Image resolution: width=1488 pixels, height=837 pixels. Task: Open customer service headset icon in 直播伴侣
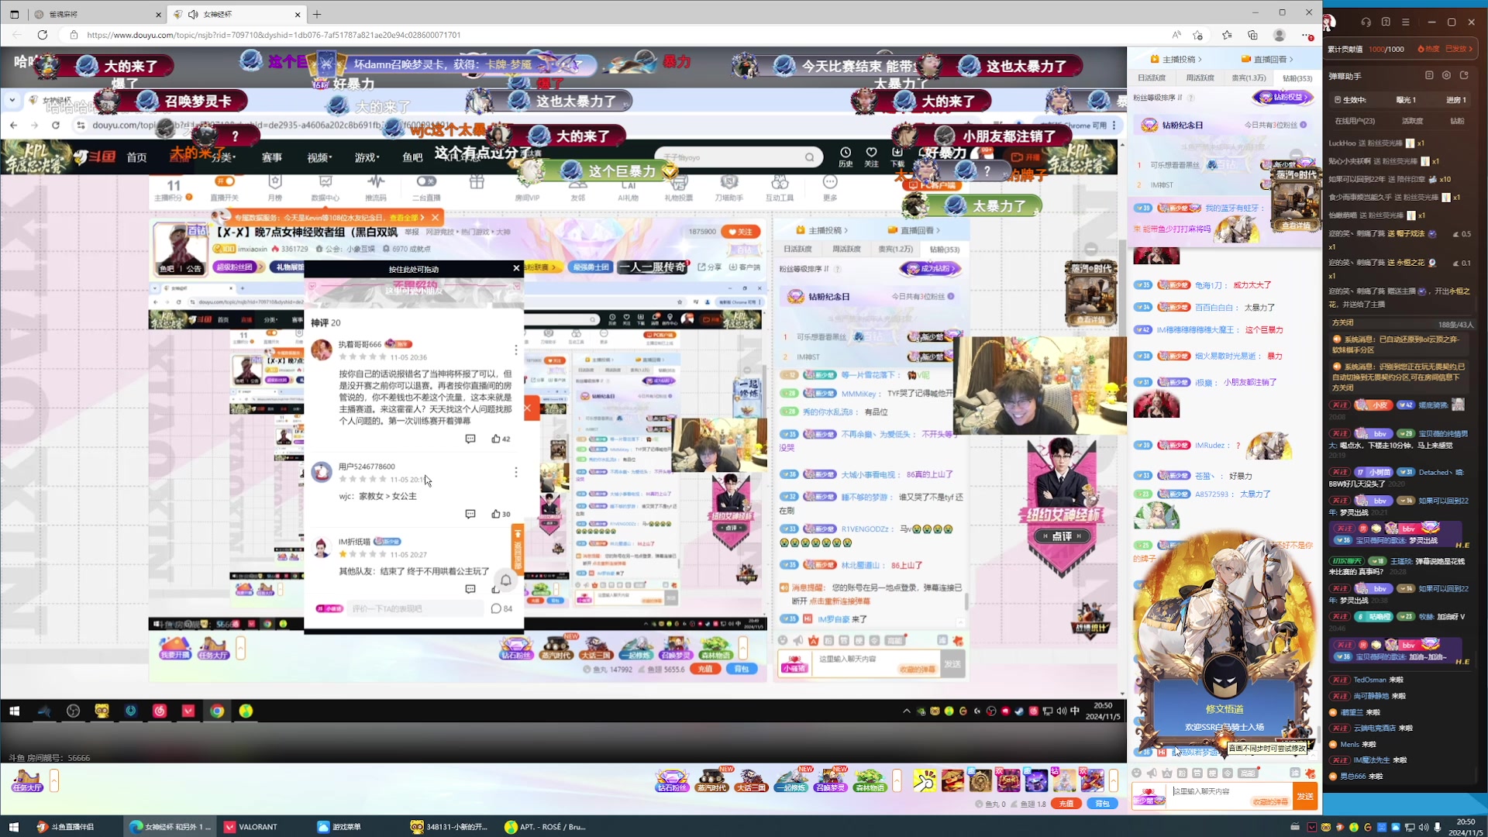1366,22
